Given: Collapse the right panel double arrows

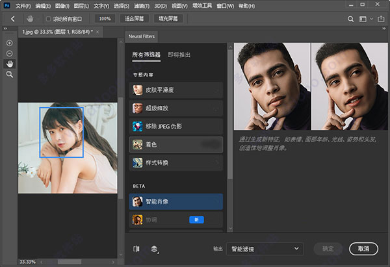Looking at the screenshot, I should [x=383, y=29].
